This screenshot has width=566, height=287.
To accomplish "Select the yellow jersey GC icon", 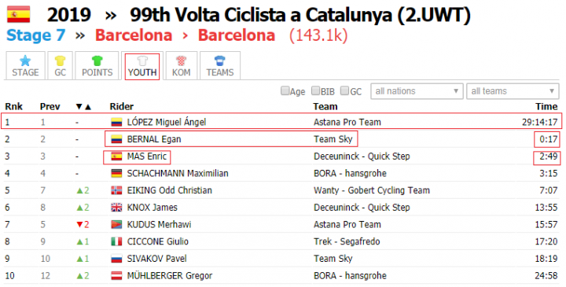I will (x=60, y=61).
